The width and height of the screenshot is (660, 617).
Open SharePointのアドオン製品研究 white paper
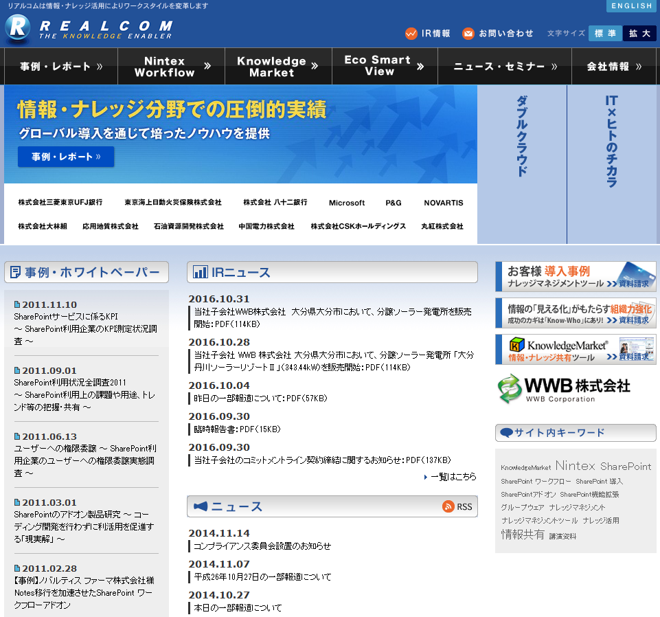84,526
